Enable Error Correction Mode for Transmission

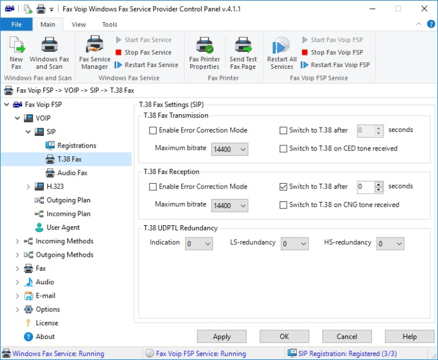(x=153, y=130)
